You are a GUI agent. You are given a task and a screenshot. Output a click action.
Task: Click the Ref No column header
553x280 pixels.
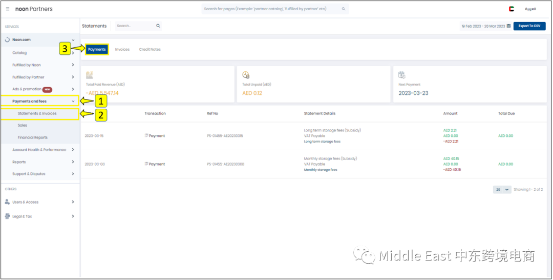(212, 114)
